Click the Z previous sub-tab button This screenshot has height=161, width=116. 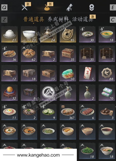click(4, 20)
